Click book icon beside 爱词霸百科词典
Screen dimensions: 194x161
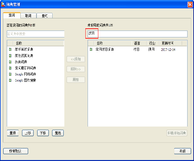(x=10, y=68)
